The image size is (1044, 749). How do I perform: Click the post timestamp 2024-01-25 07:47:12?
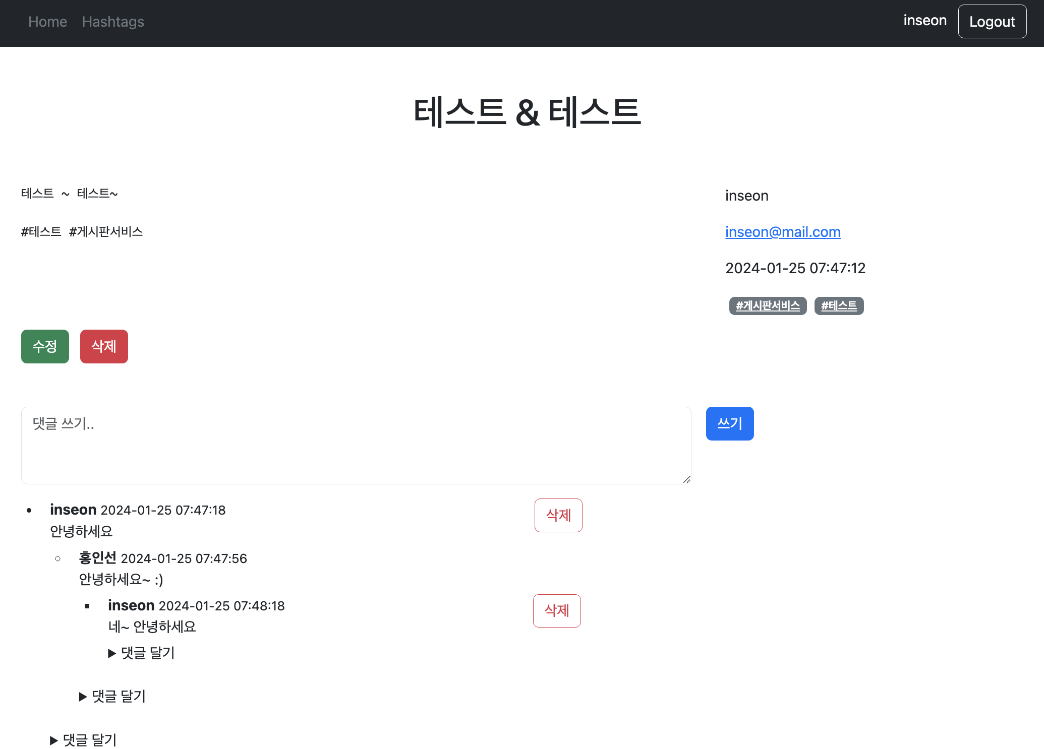coord(795,268)
